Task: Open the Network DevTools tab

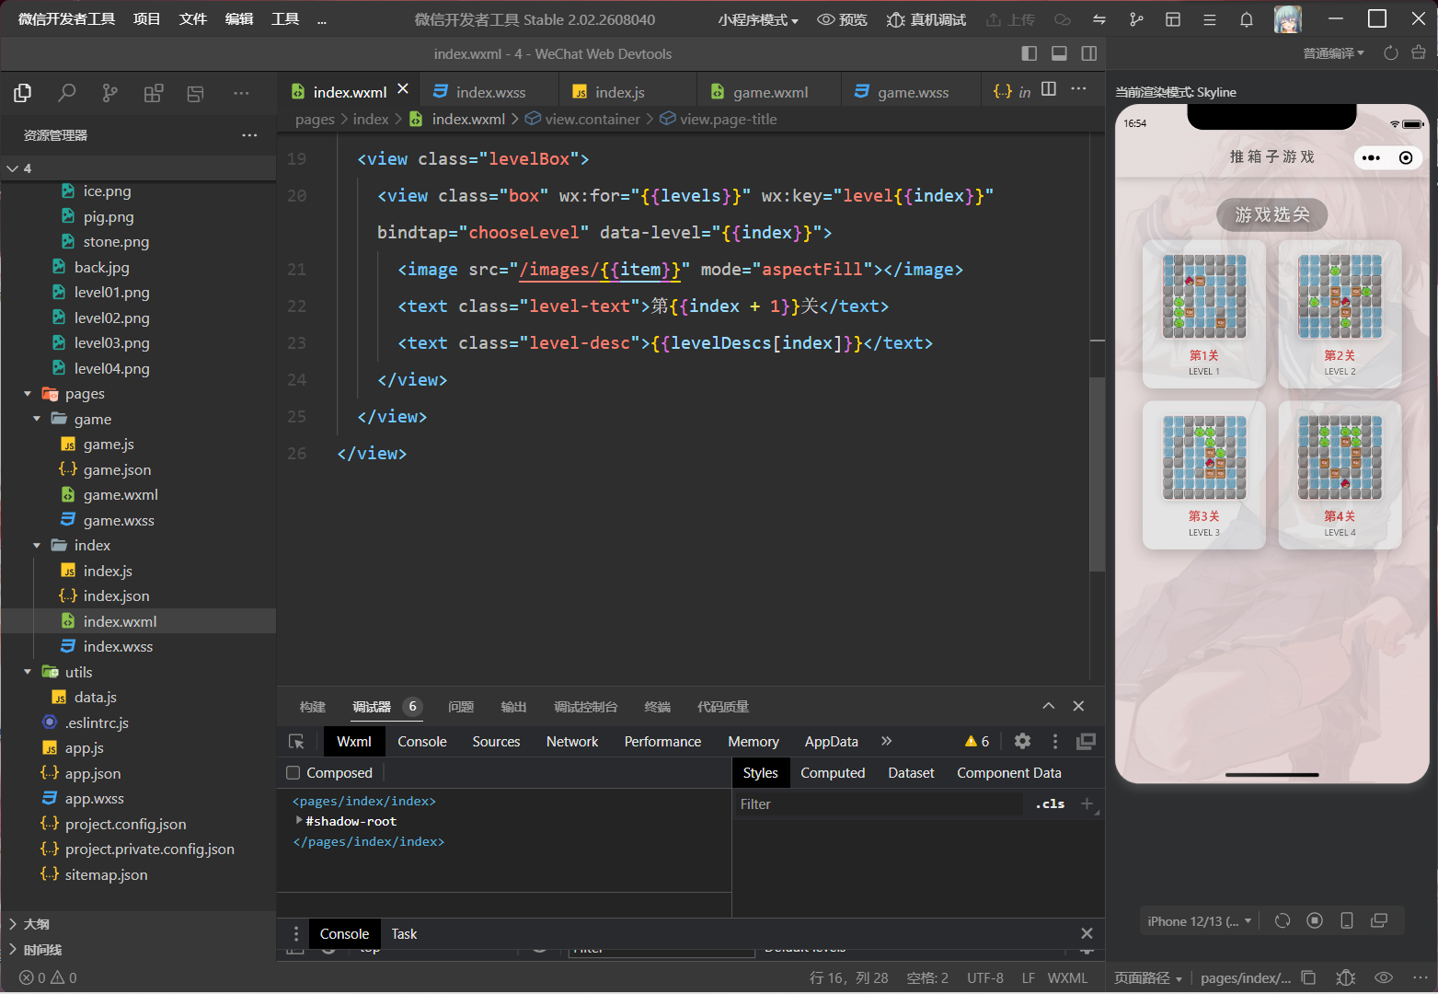Action: tap(572, 742)
